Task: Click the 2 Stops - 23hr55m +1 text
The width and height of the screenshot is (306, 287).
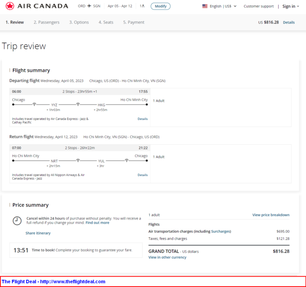Action: click(x=80, y=92)
